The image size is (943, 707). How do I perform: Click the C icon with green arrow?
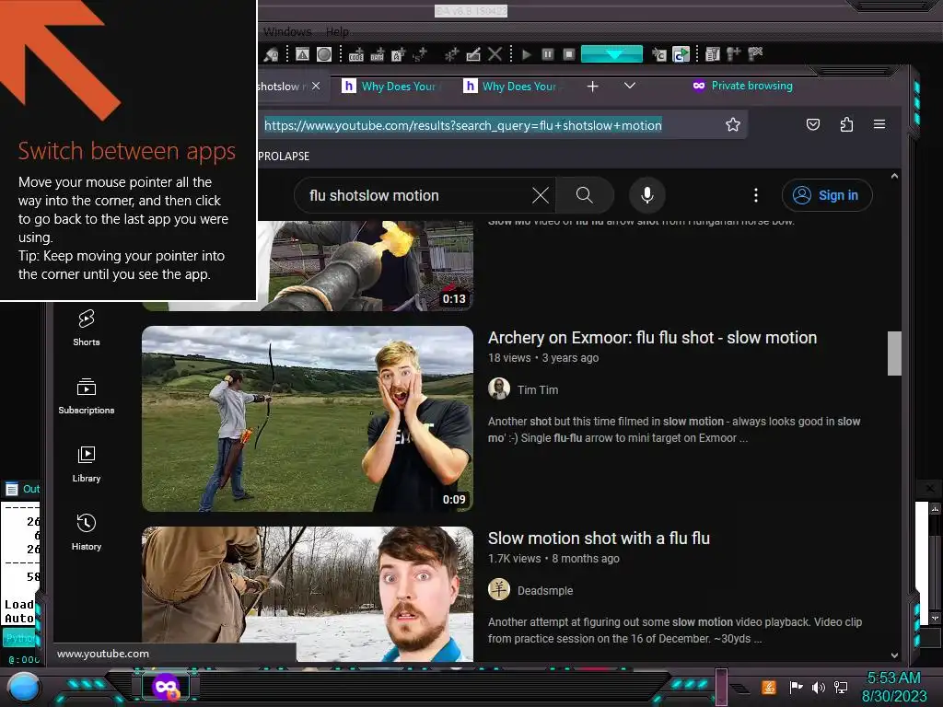(x=681, y=54)
